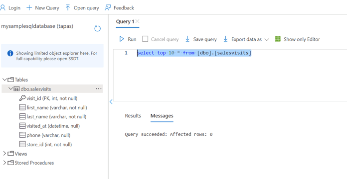Click the Query succeeded message text
Viewport: 347px width, 179px height.
tap(169, 134)
